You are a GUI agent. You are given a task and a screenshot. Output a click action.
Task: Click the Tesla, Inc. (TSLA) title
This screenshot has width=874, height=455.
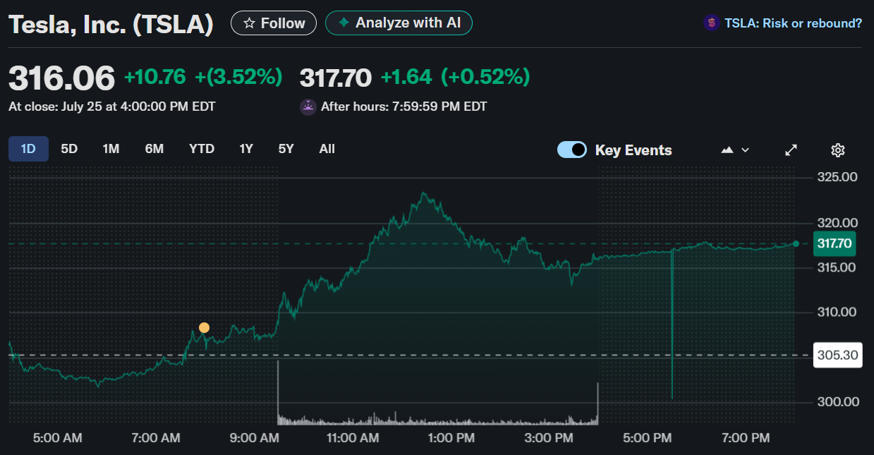tap(111, 24)
